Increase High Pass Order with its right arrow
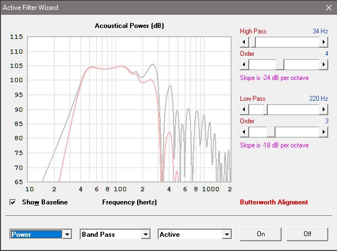337x251 pixels. point(324,65)
